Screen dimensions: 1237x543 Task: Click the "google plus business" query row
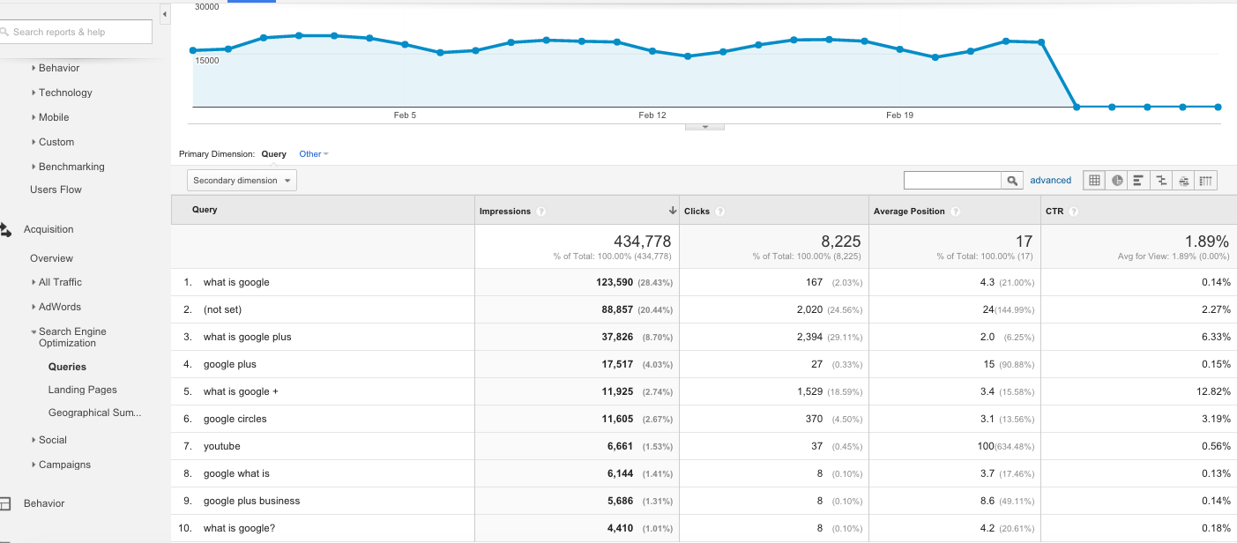(x=251, y=501)
